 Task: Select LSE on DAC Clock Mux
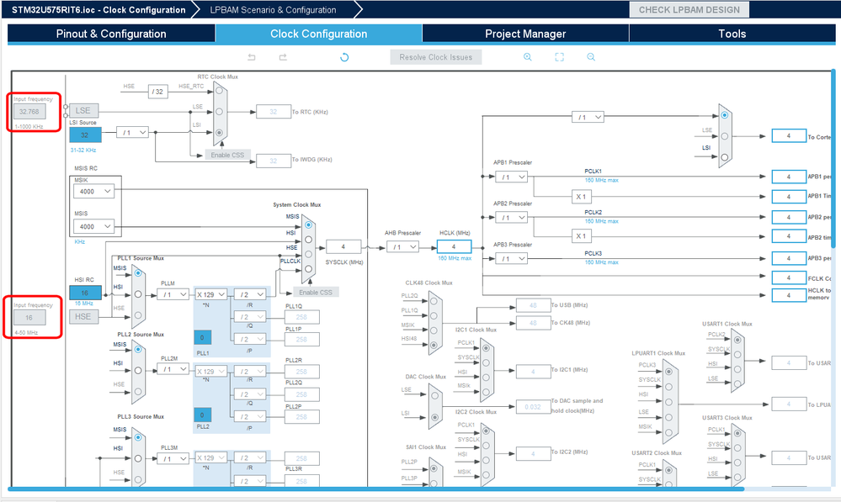click(x=434, y=396)
